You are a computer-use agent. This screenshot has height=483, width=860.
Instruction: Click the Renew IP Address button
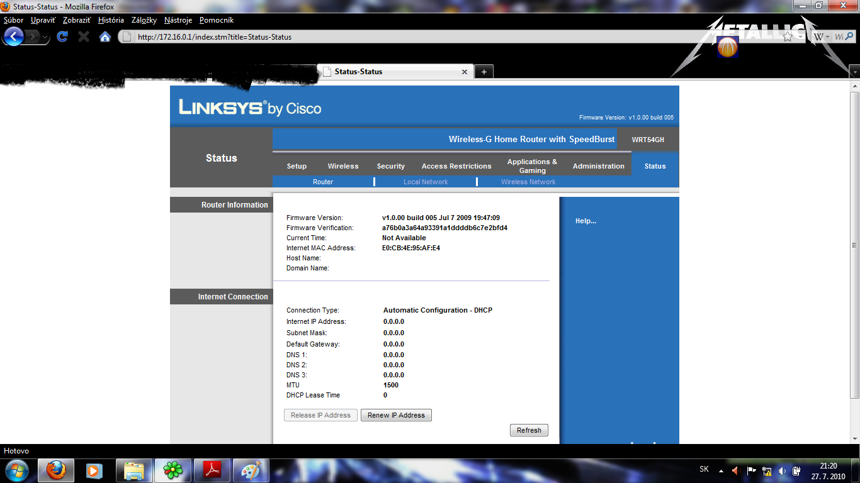pyautogui.click(x=396, y=415)
